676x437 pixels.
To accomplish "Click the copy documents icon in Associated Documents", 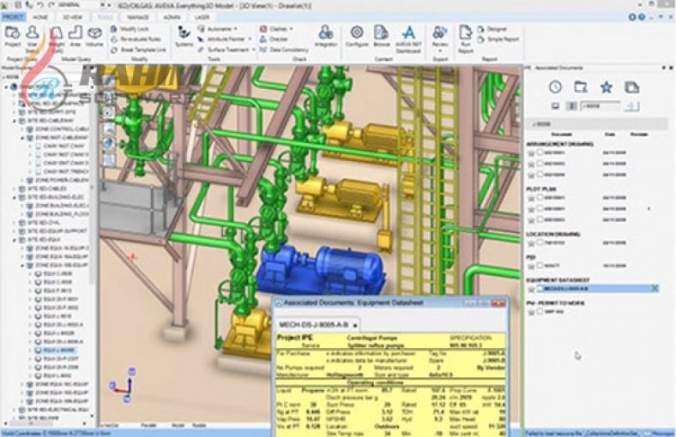I will [631, 87].
